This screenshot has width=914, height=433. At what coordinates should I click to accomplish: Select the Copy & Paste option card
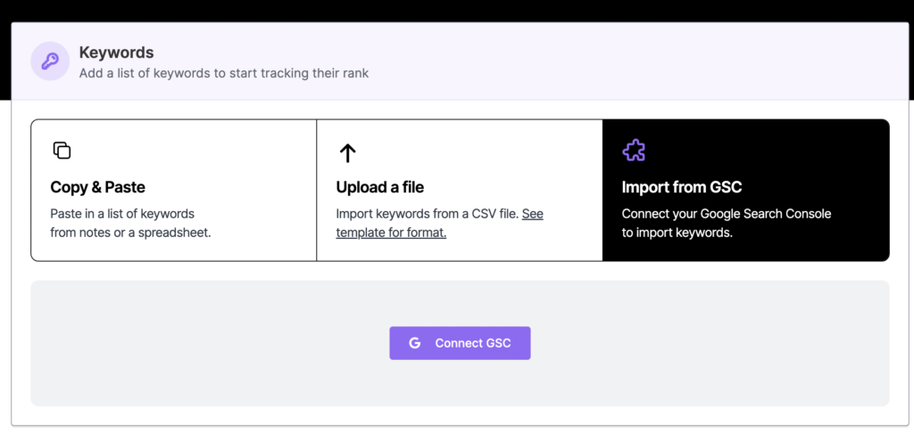[174, 191]
